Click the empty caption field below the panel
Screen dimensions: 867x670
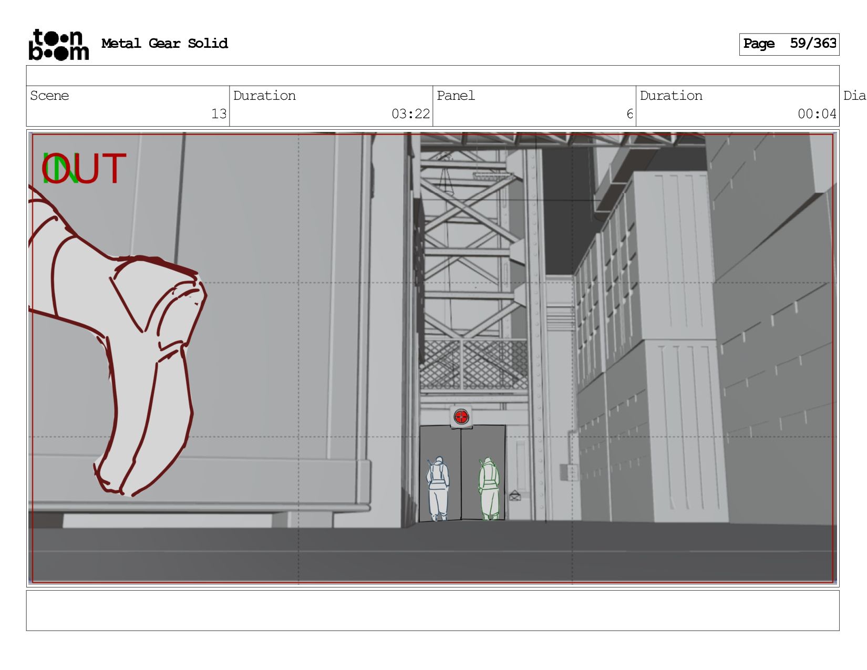432,611
